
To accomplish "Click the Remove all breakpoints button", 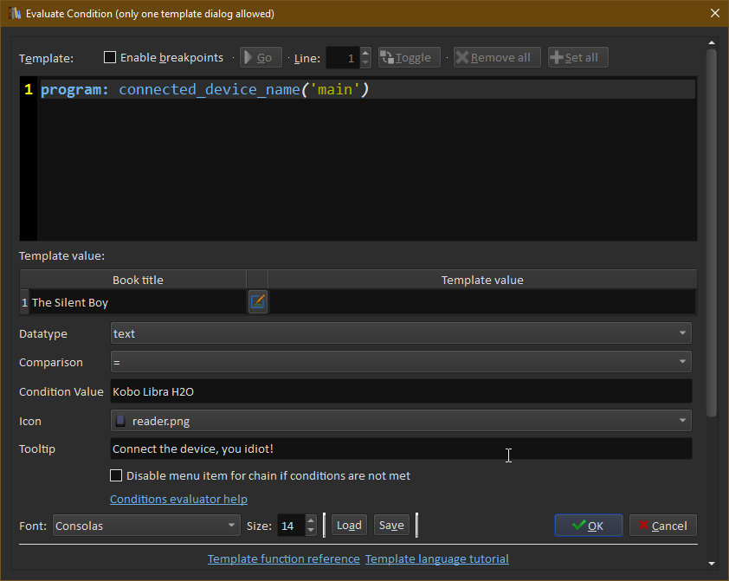I will (497, 58).
